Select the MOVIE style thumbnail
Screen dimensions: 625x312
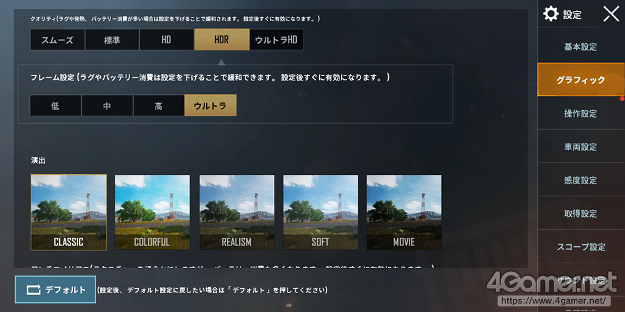(x=404, y=212)
